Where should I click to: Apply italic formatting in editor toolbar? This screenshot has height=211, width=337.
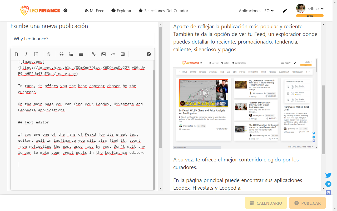[x=26, y=54]
